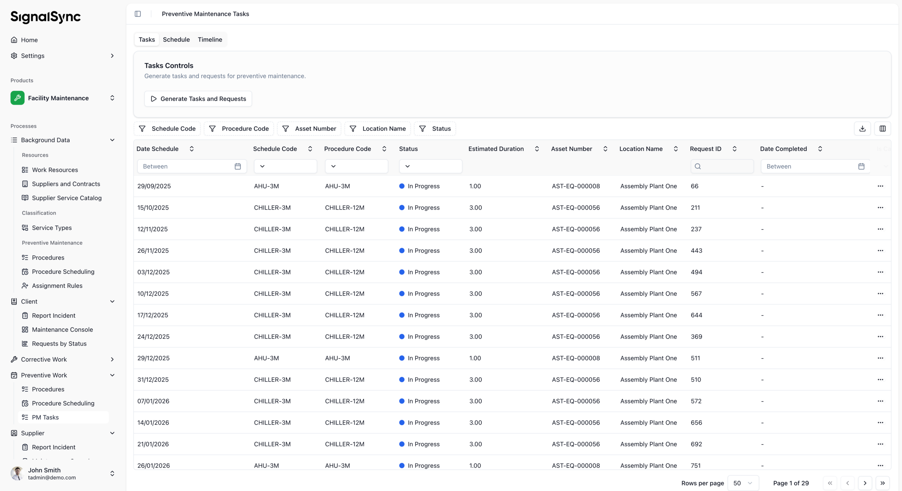This screenshot has width=902, height=491.
Task: Click calendar icon in Date Schedule filter
Action: [238, 166]
